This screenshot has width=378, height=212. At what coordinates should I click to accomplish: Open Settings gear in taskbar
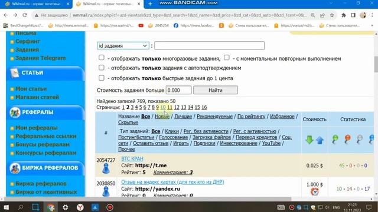[66, 207]
